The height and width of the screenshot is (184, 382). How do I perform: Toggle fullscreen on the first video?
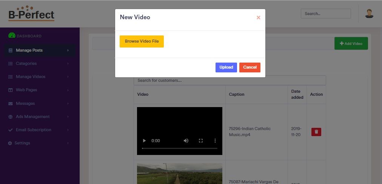tap(201, 141)
